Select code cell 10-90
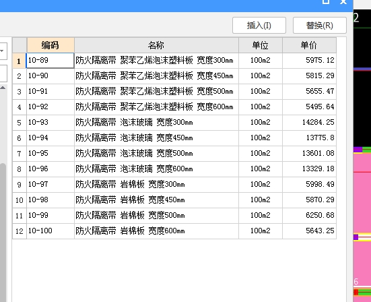371x302 pixels. (x=50, y=75)
